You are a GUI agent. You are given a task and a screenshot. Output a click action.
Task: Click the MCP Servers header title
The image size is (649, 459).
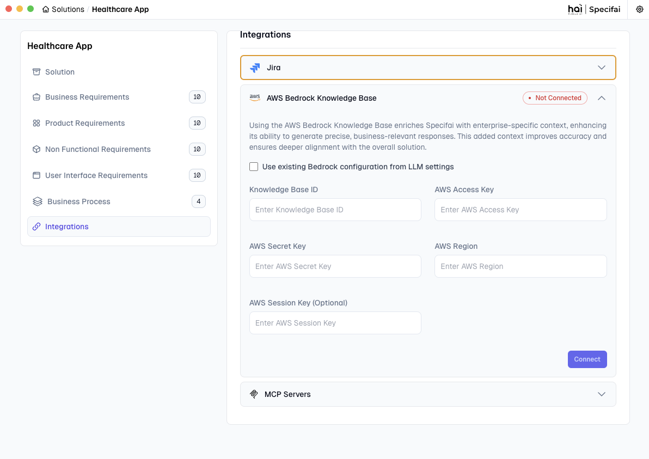click(287, 394)
